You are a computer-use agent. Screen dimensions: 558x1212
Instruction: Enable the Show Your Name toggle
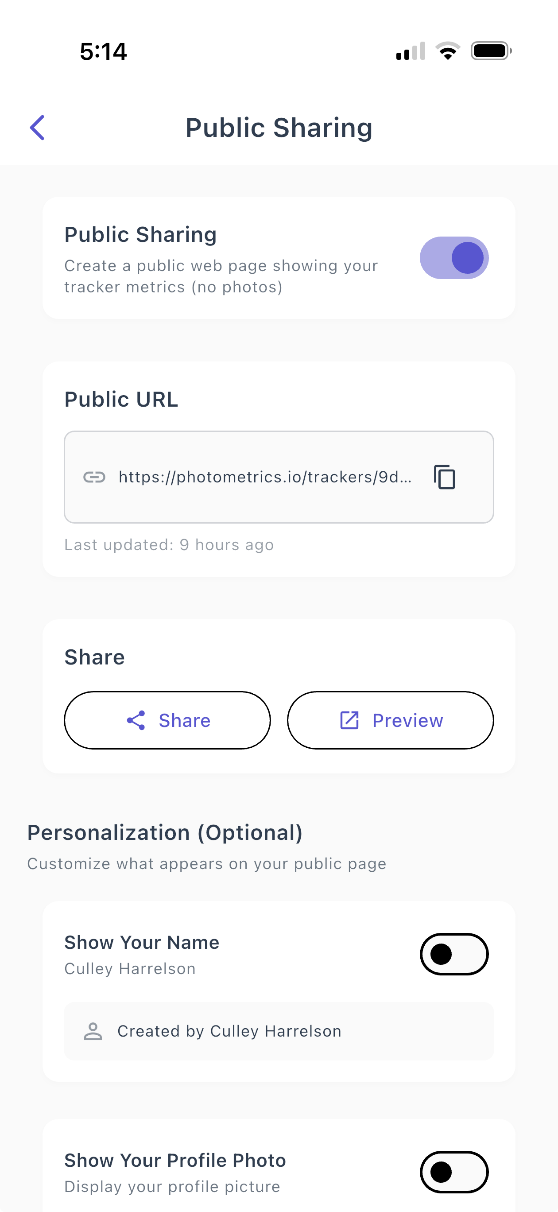point(454,953)
